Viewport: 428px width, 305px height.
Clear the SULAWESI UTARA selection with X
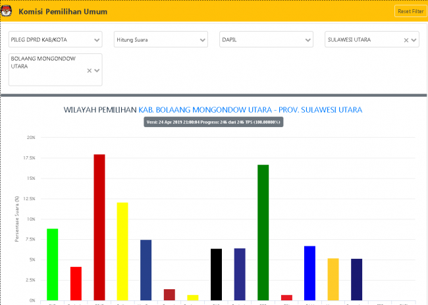point(406,40)
